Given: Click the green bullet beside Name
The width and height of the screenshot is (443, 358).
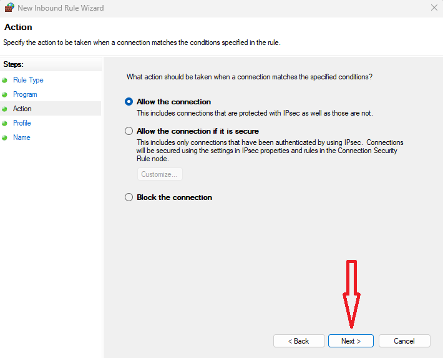Looking at the screenshot, I should click(x=5, y=138).
